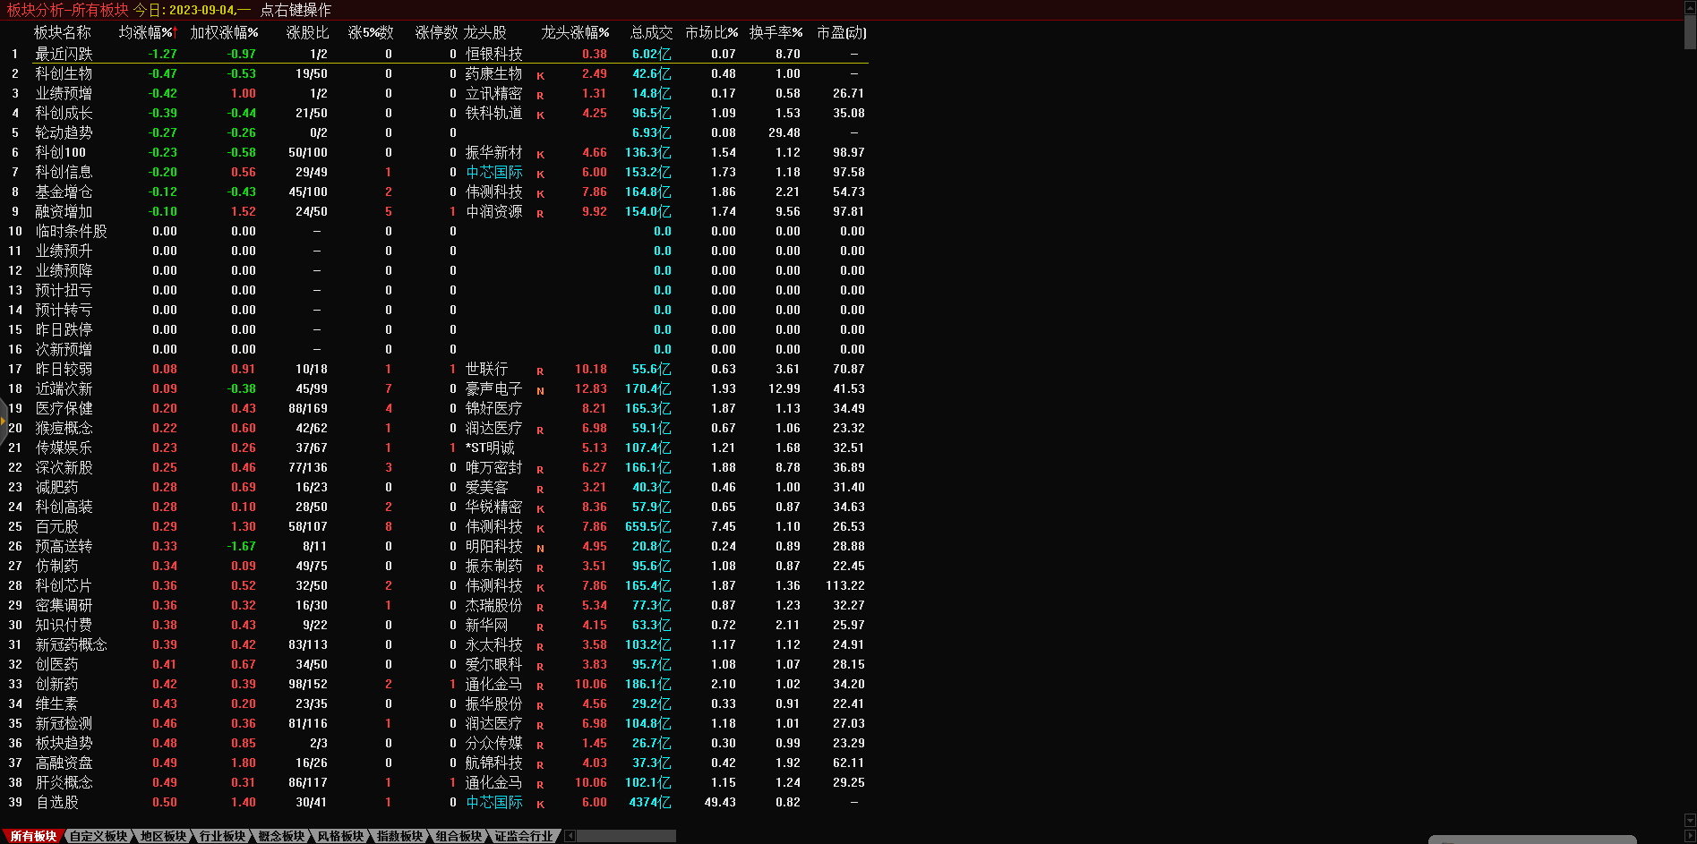
Task: Sort by 换手率% column header
Action: coord(776,32)
